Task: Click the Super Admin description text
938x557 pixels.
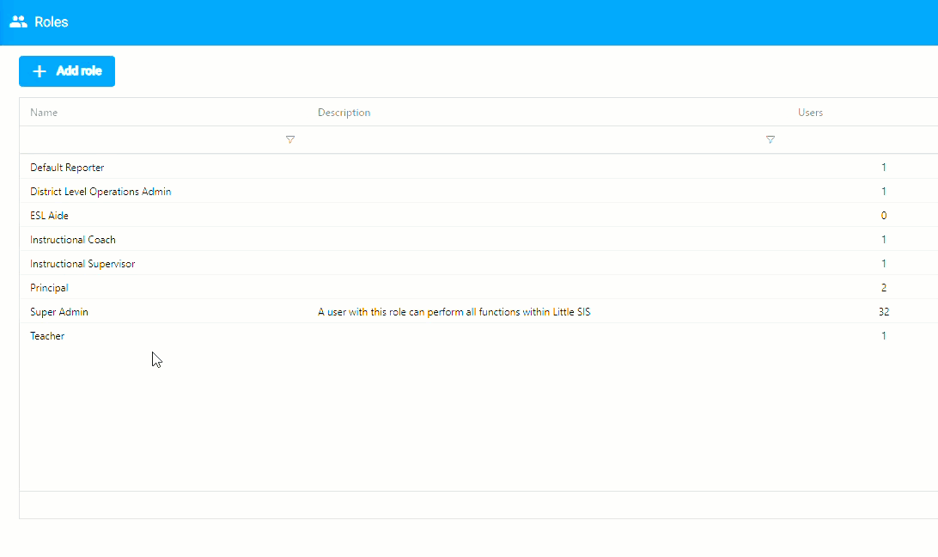Action: [454, 312]
